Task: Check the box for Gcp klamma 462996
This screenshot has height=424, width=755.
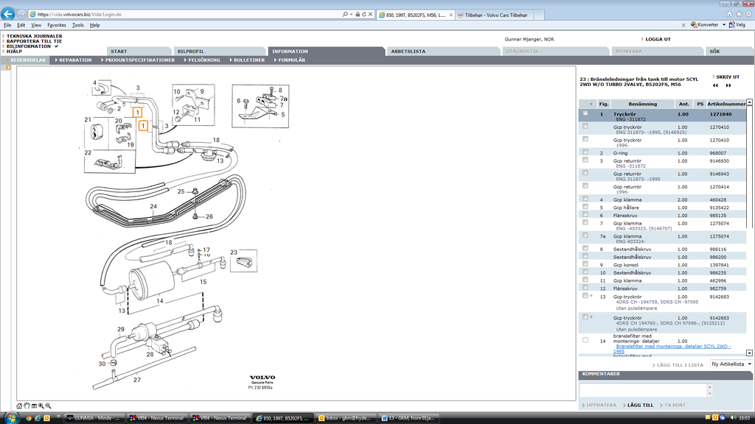Action: pos(585,280)
